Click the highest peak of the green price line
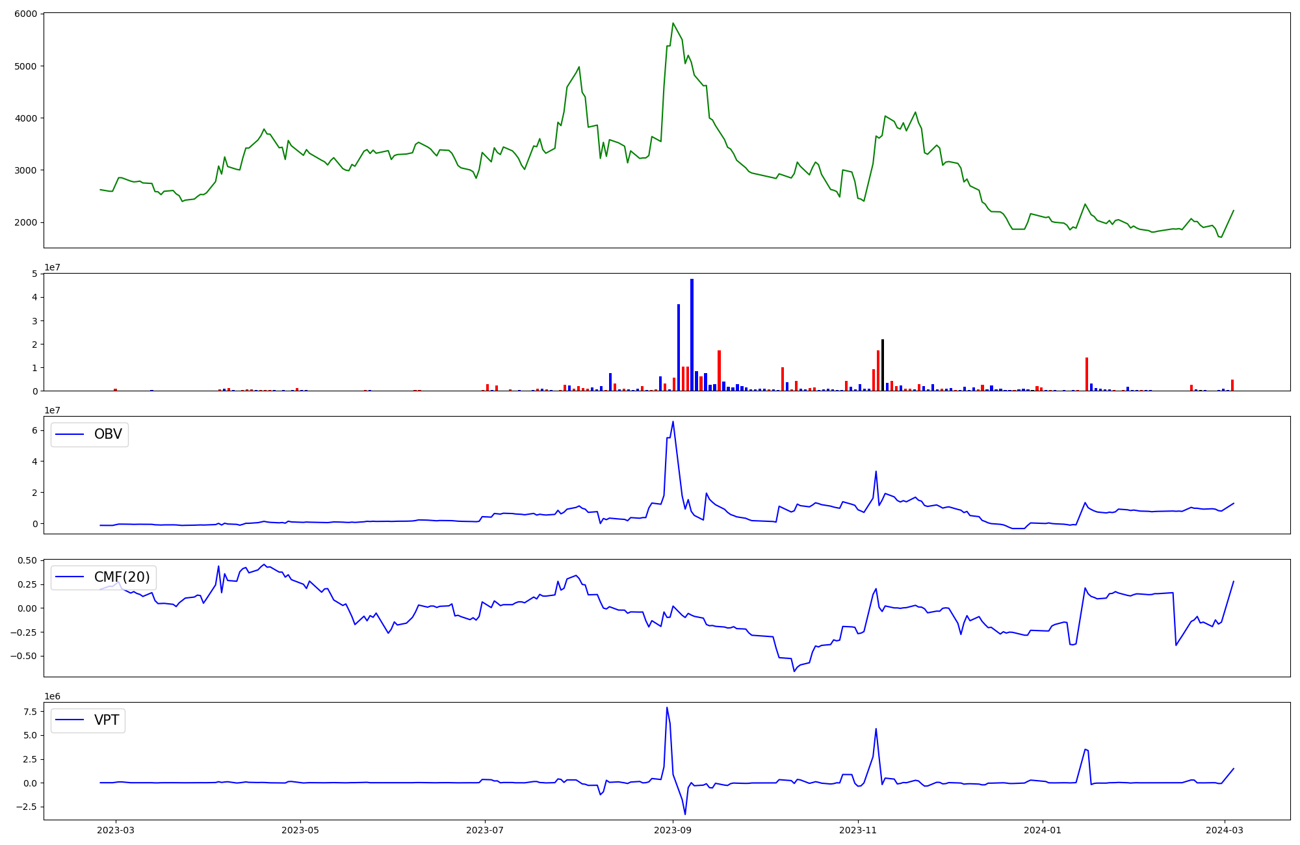 click(673, 23)
